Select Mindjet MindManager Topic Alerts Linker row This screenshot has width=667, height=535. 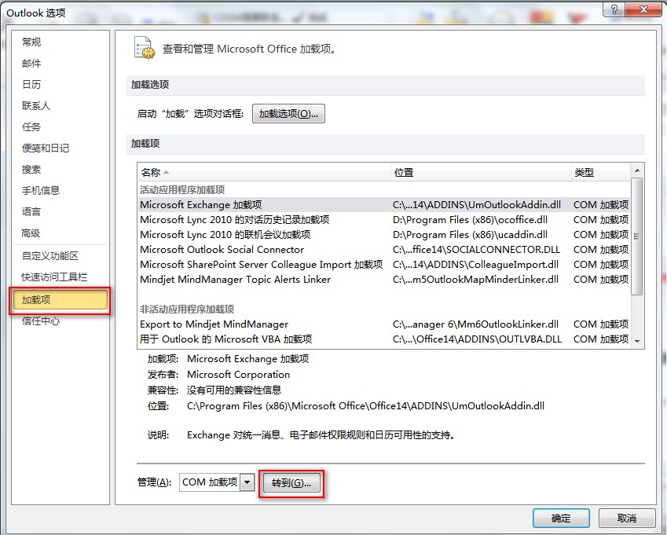384,279
